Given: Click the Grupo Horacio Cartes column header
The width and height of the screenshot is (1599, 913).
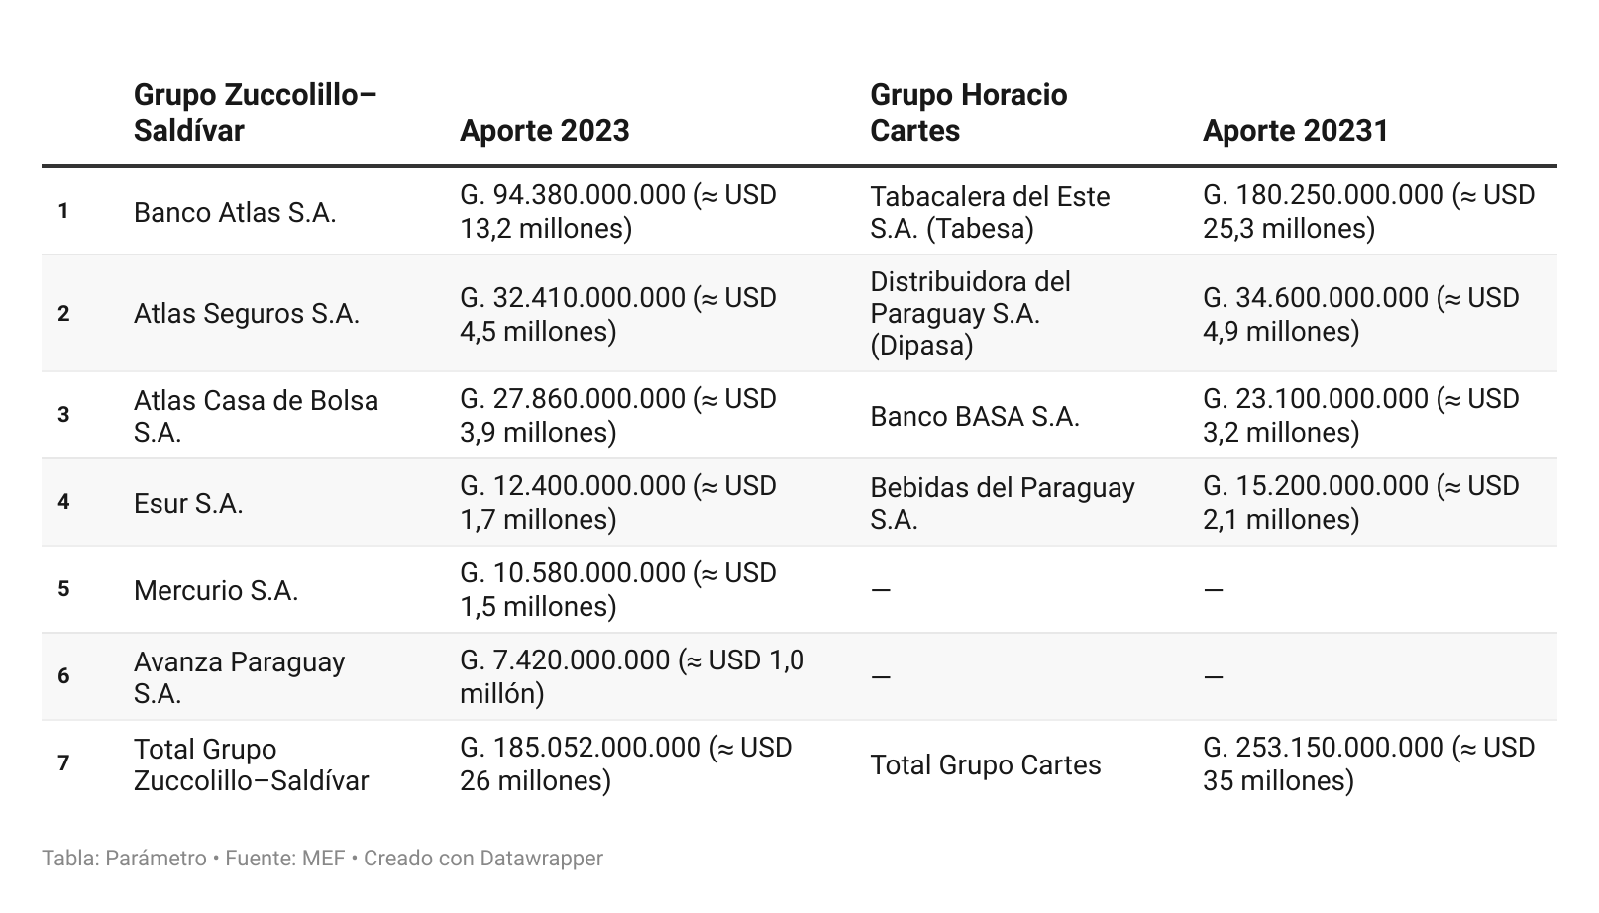Looking at the screenshot, I should click(x=968, y=113).
